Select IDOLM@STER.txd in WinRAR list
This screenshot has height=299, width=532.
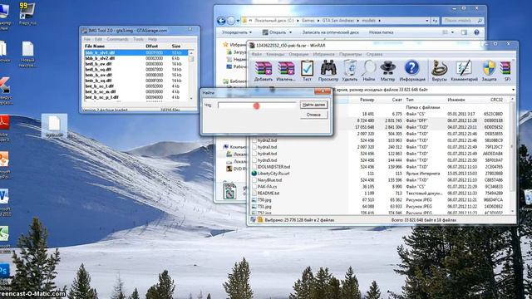(273, 167)
